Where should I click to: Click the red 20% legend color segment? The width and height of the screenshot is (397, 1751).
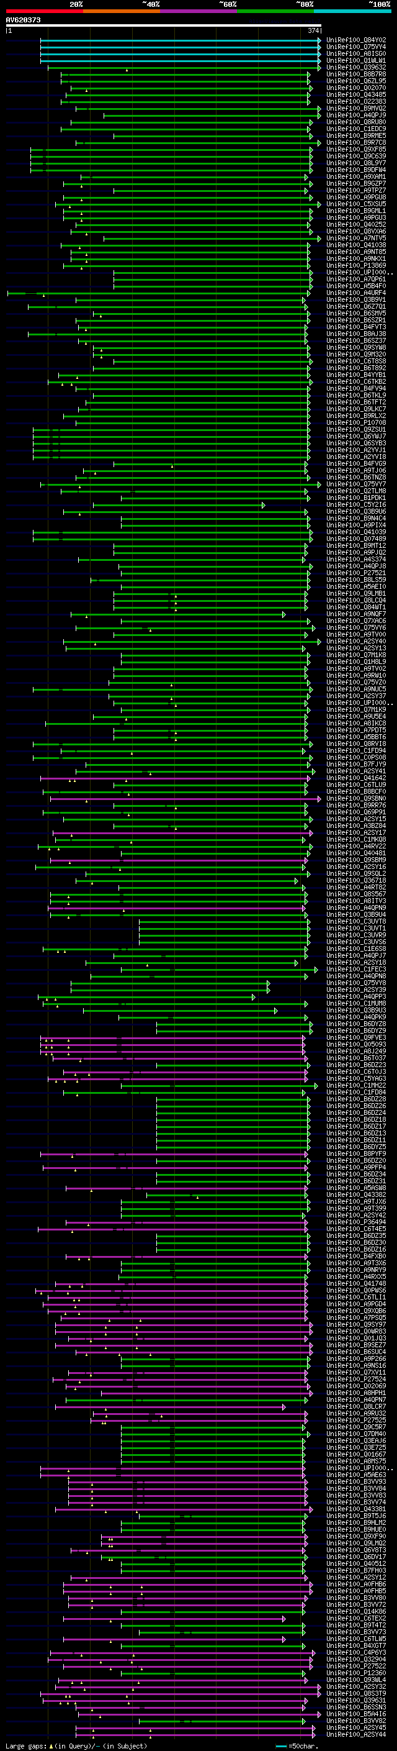[44, 11]
